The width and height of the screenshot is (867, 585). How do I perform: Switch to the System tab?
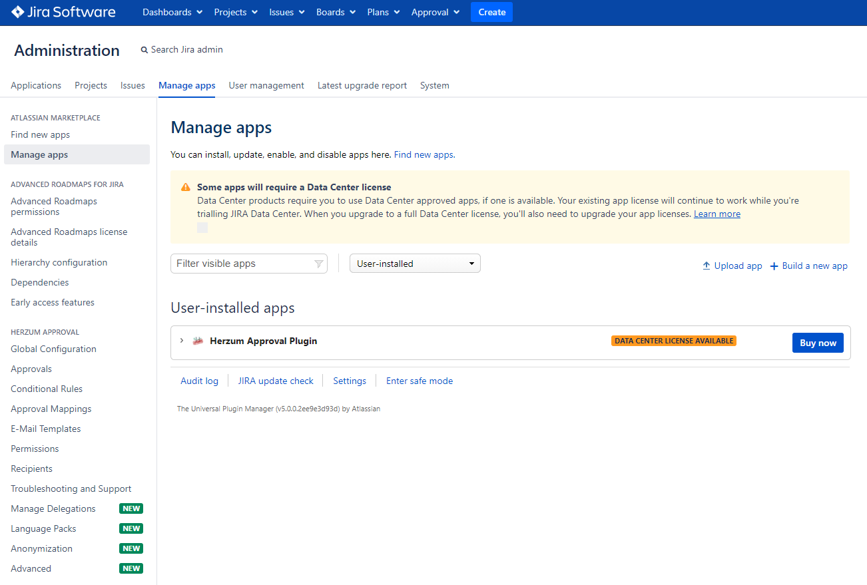coord(434,85)
